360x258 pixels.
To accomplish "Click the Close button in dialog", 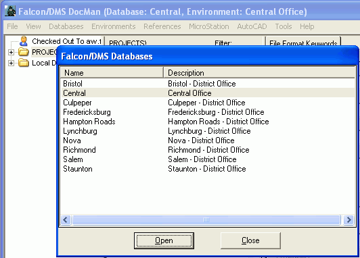I will (250, 240).
